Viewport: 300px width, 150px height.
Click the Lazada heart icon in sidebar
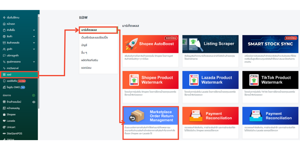click(x=4, y=121)
